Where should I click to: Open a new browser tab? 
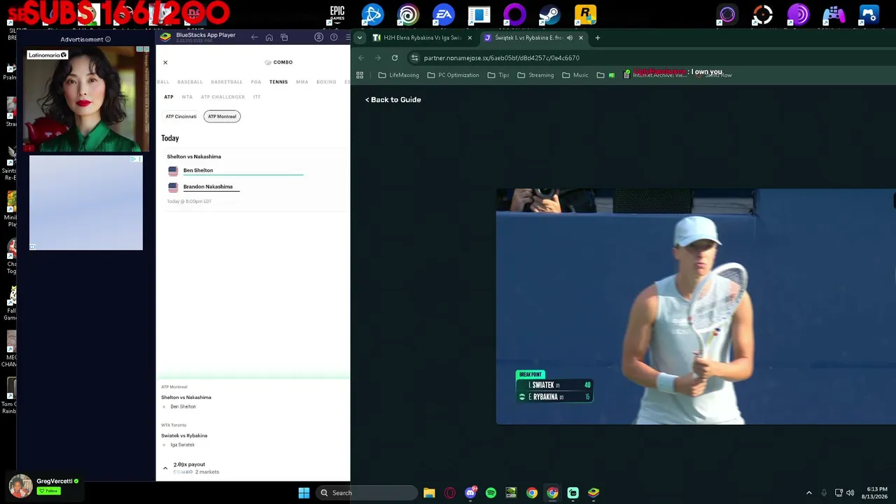[x=597, y=38]
